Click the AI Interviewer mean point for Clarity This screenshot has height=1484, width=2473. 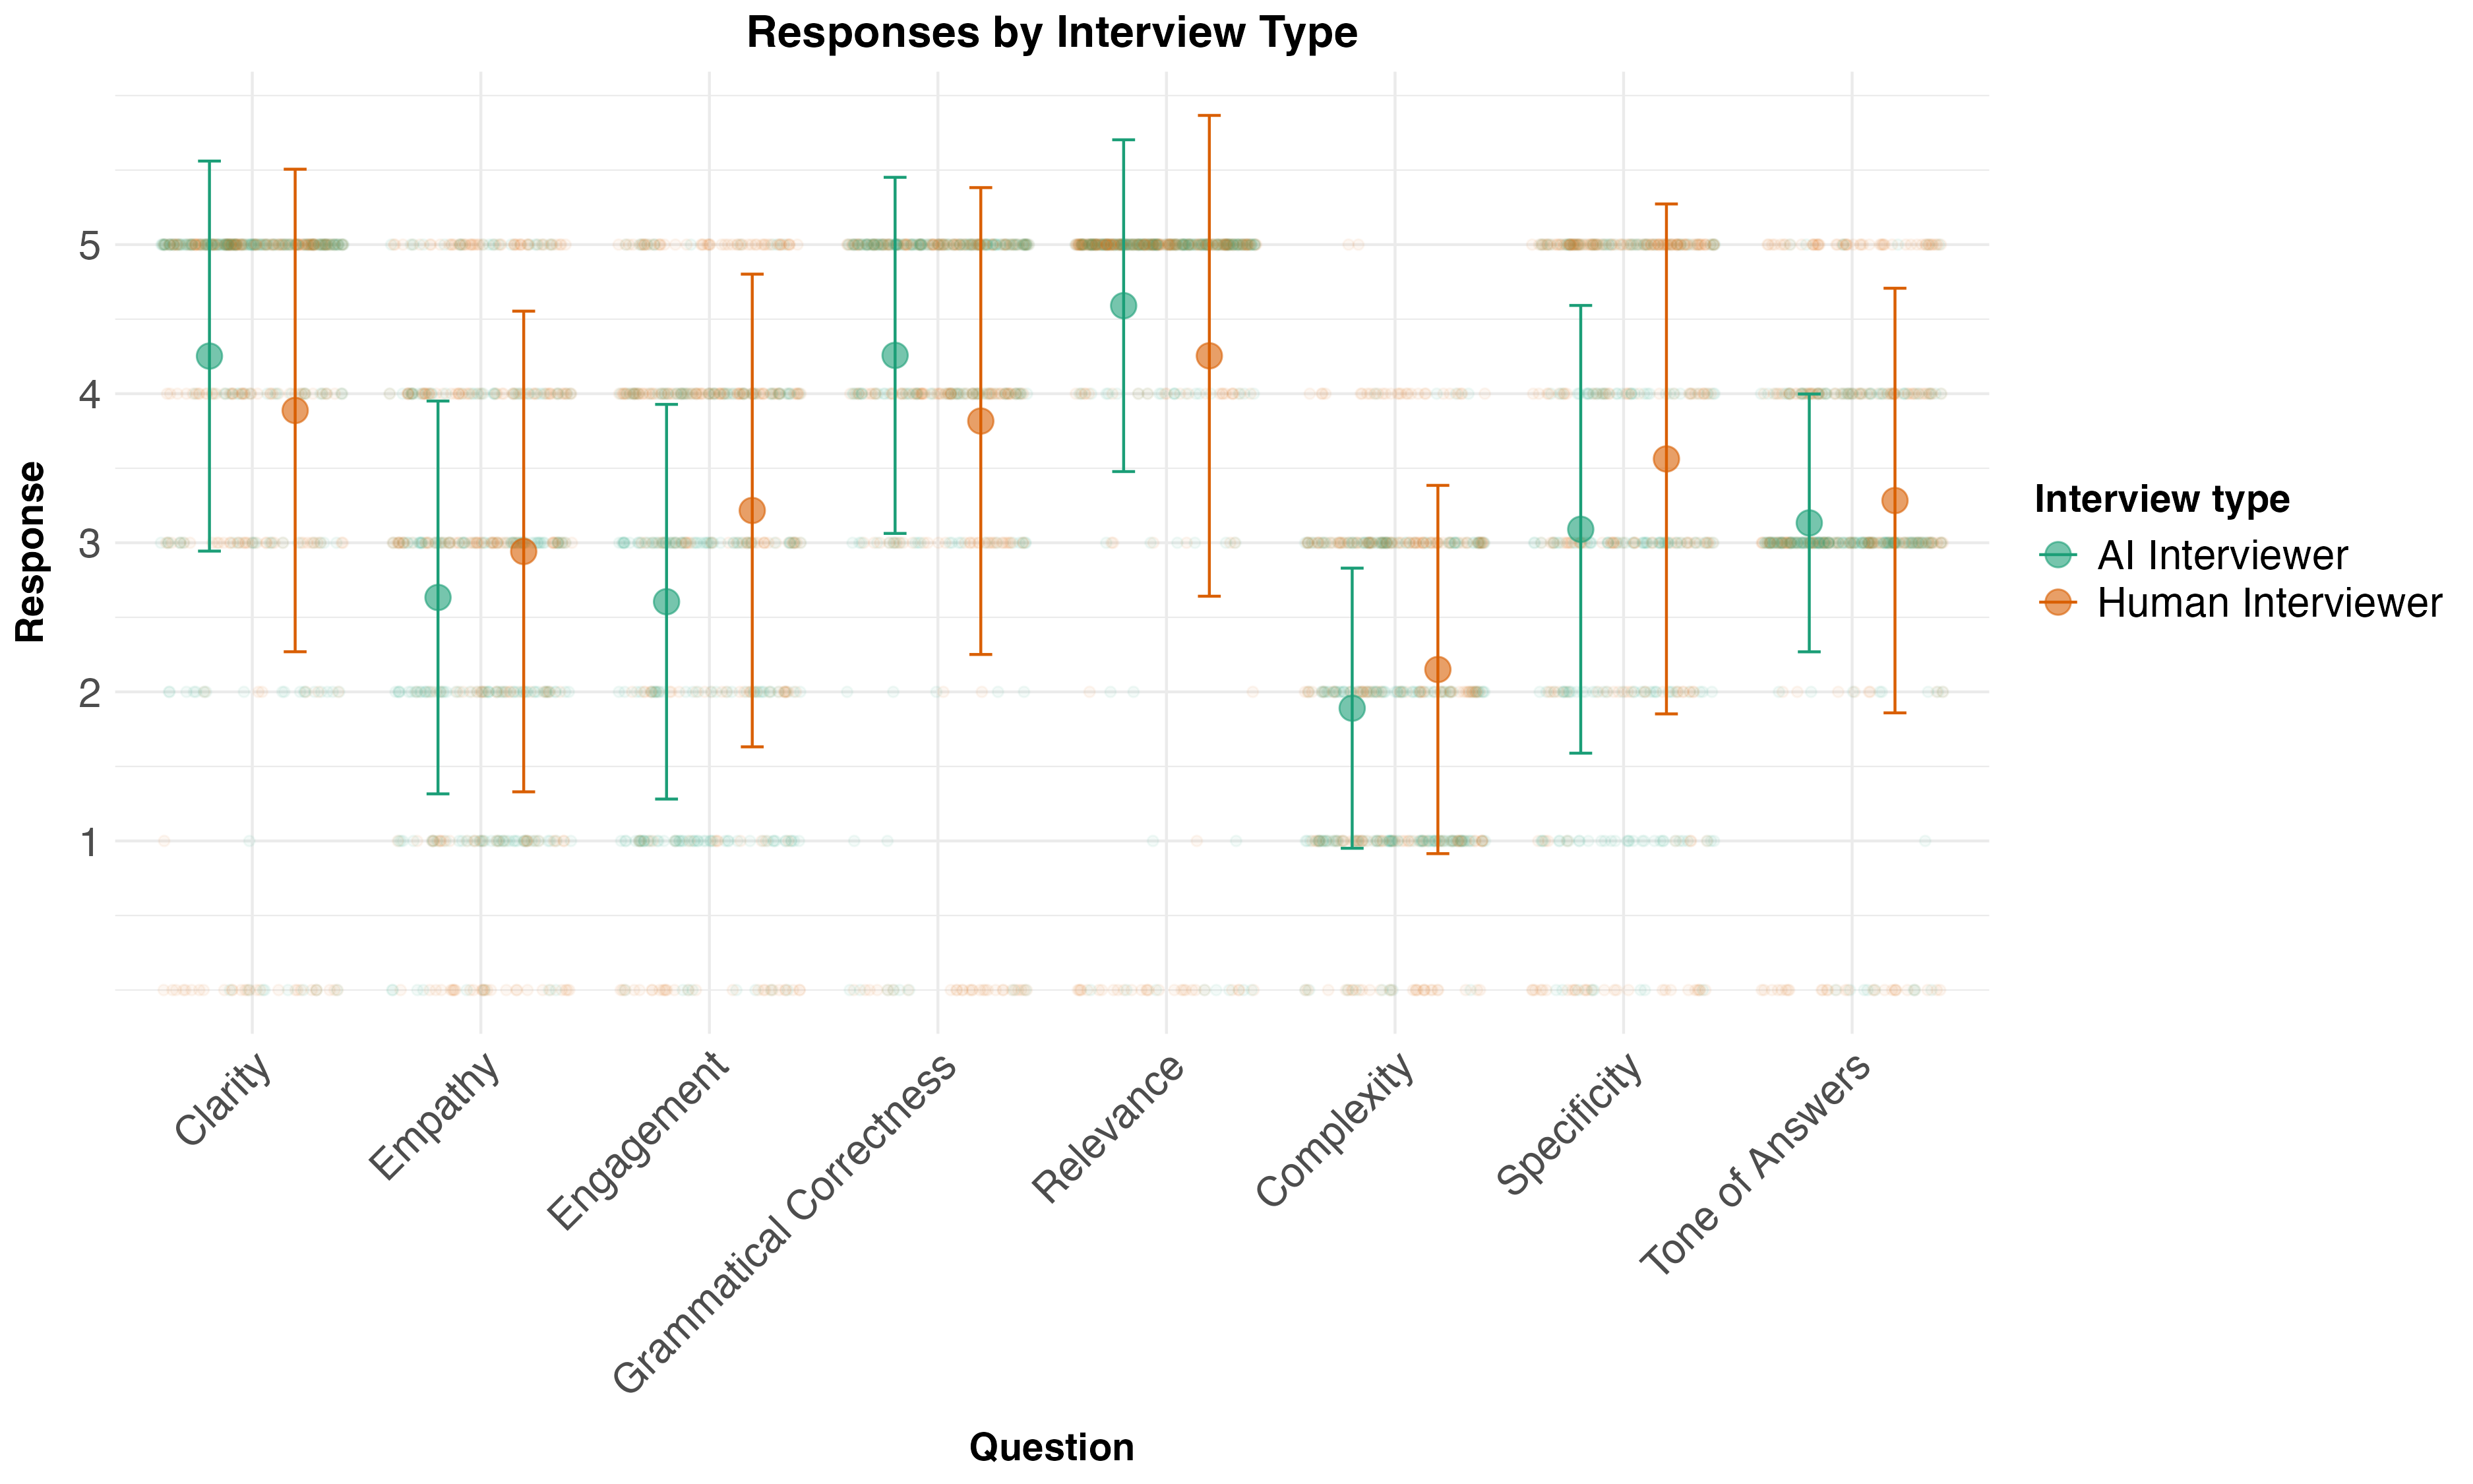(210, 356)
